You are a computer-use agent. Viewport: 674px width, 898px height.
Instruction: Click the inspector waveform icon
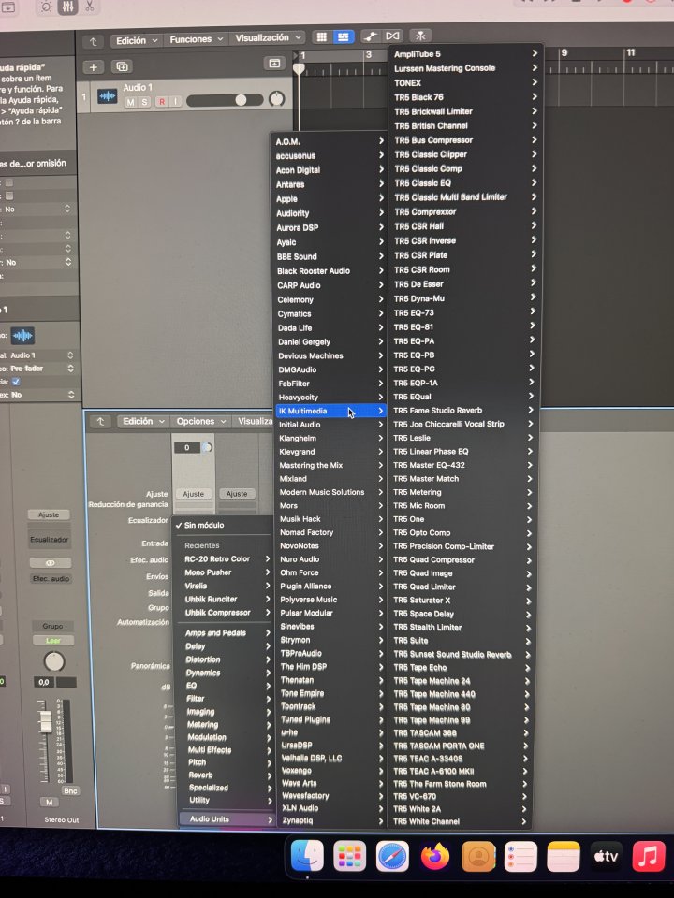coord(22,335)
